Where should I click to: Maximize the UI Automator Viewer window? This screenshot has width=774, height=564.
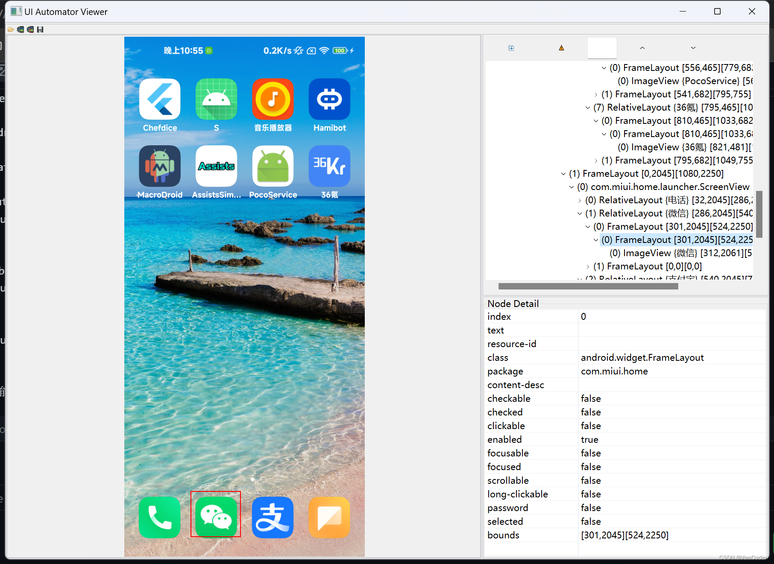pos(718,12)
